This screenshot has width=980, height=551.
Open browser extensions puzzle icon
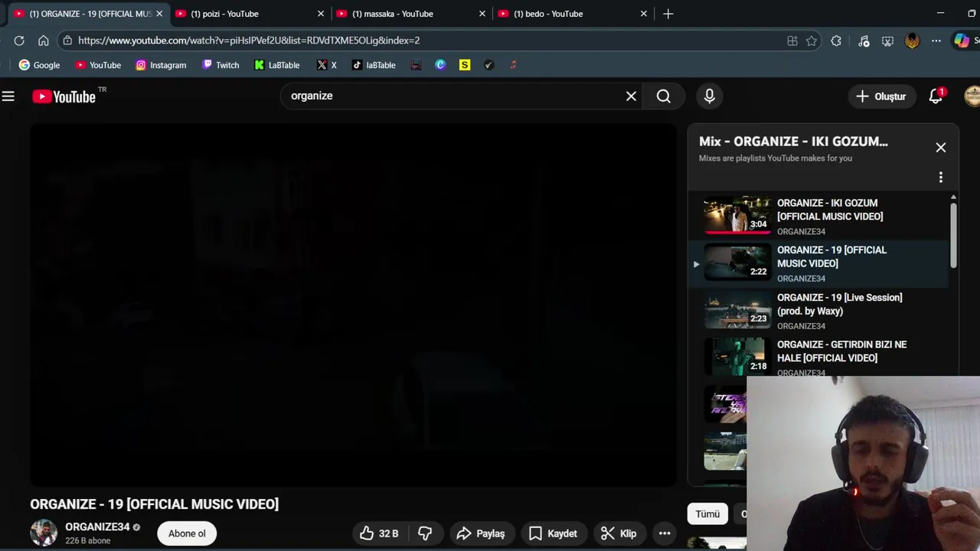(836, 41)
